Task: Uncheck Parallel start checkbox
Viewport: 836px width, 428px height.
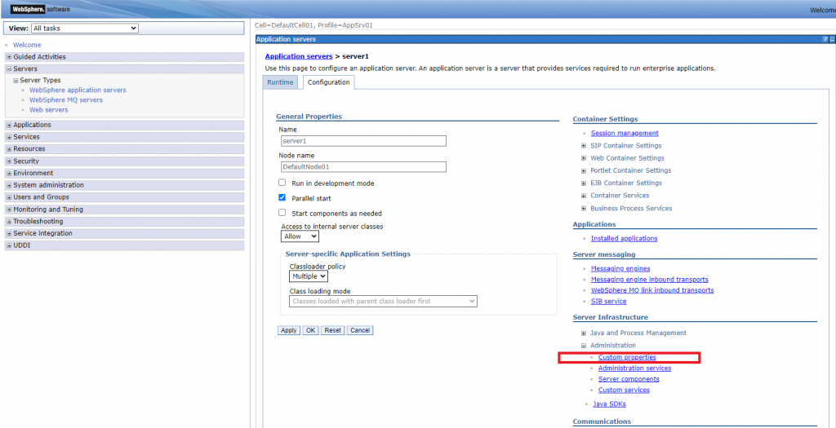Action: click(282, 197)
